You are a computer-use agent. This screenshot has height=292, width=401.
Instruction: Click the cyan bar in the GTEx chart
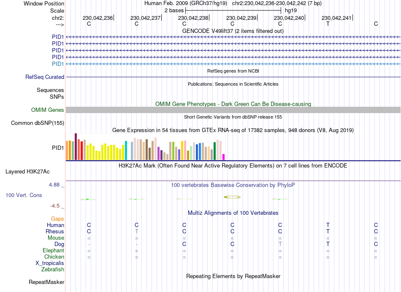pyautogui.click(x=126, y=150)
